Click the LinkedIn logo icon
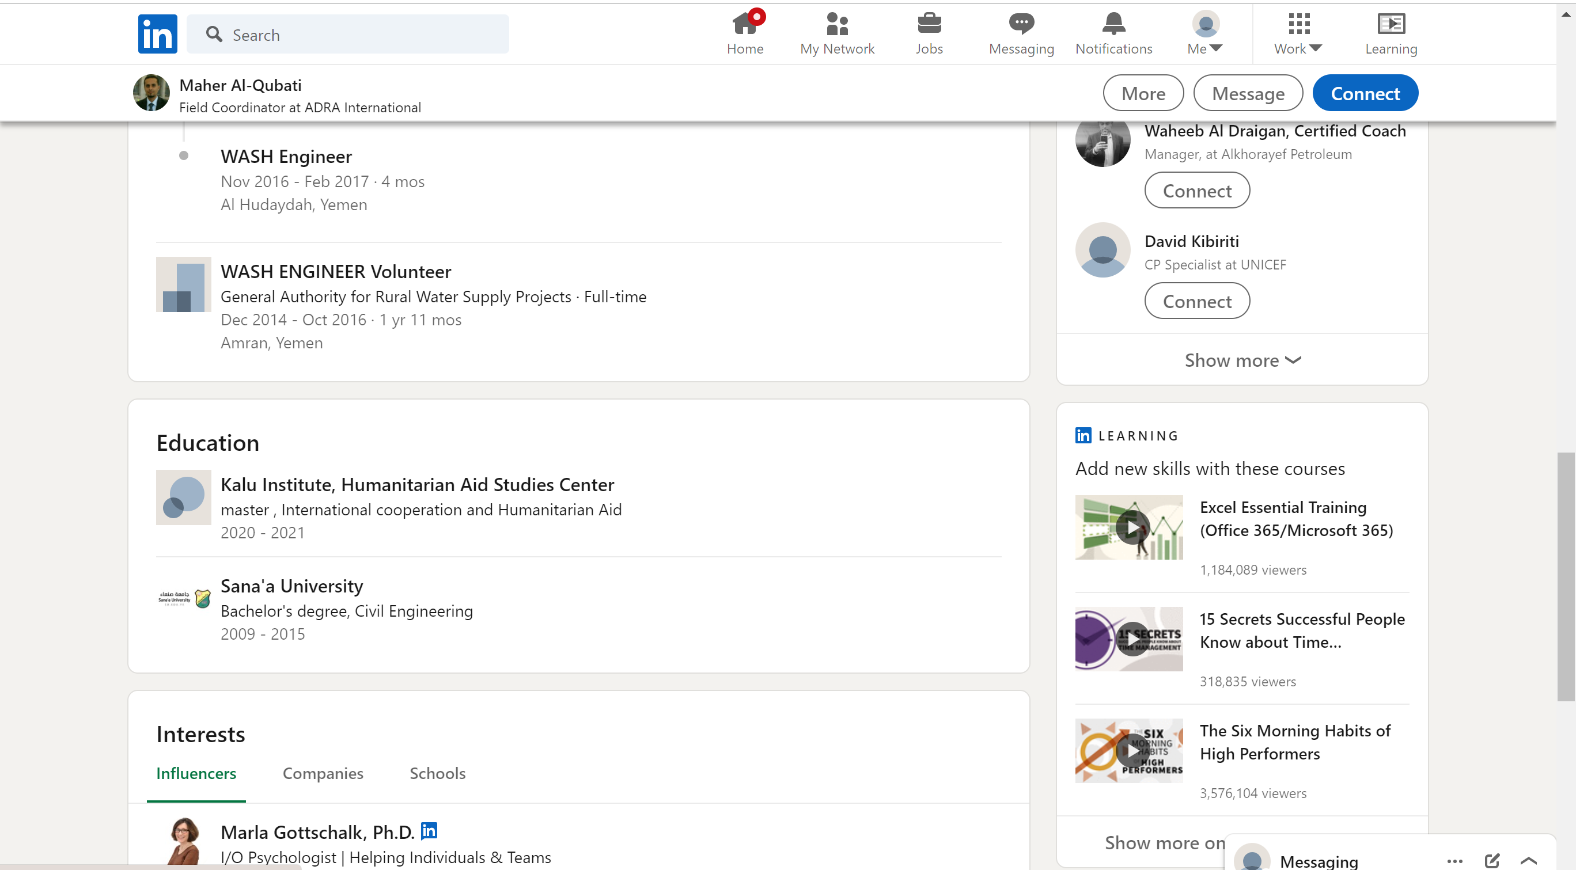This screenshot has height=870, width=1576. tap(157, 34)
